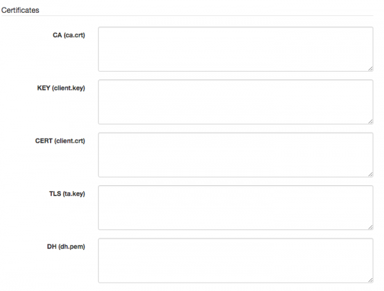Activate the DH (dh.pem) text area
This screenshot has width=384, height=291.
pyautogui.click(x=236, y=261)
